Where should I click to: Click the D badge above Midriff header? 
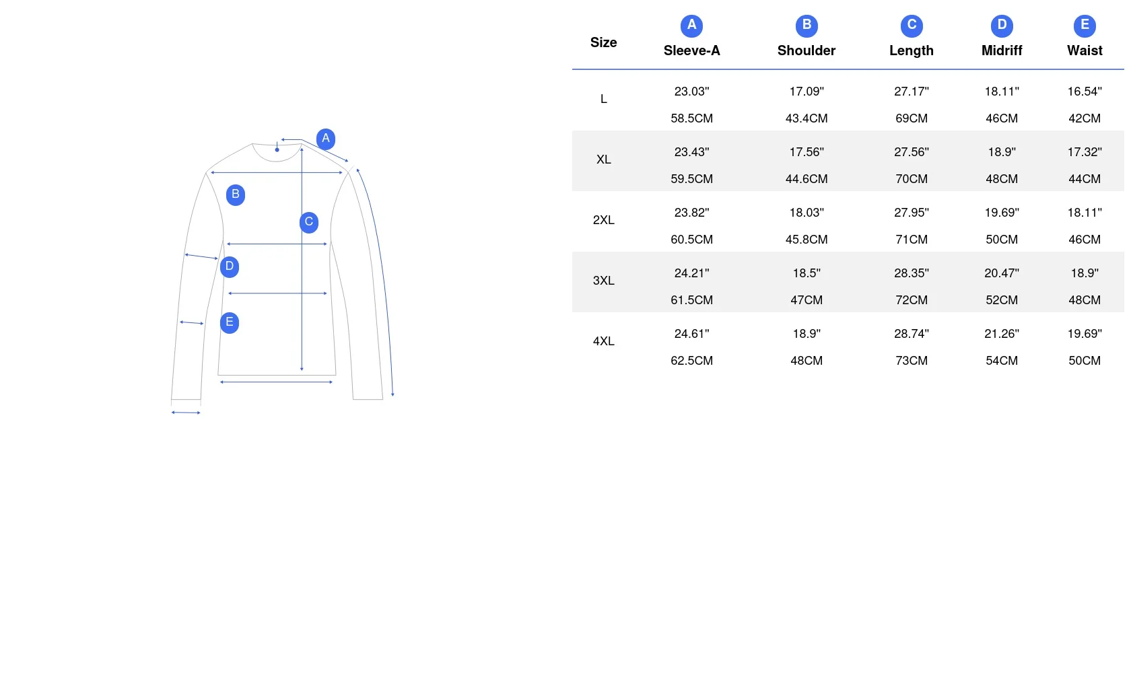(x=1002, y=26)
